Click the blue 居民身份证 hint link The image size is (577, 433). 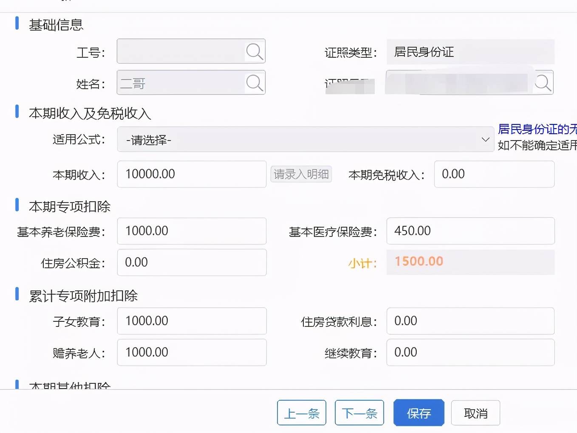pyautogui.click(x=537, y=129)
